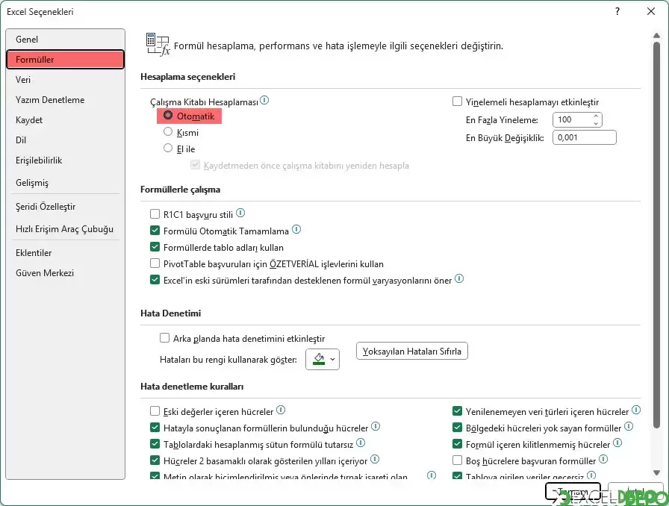Viewport: 669px width, 506px height.
Task: Switch to the Veri category
Action: click(65, 80)
